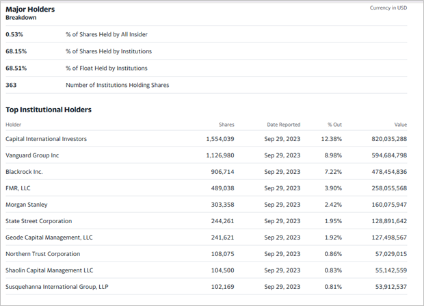This screenshot has height=306, width=424.
Task: Select Morgan Stanley holder name
Action: coord(27,205)
